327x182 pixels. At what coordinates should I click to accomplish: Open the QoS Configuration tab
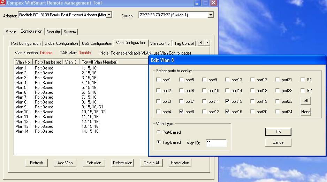pyautogui.click(x=97, y=43)
